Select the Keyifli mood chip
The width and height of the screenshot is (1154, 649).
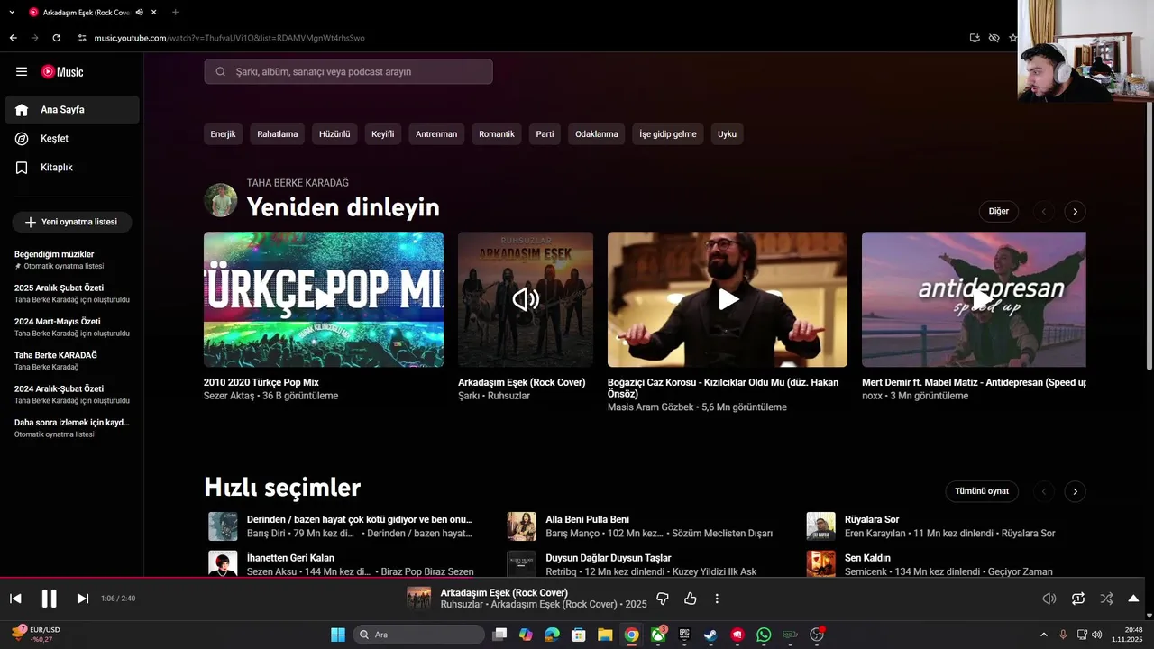[x=383, y=133]
